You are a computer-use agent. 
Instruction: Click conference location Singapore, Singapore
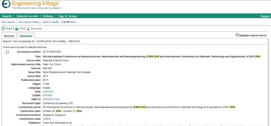pyautogui.click(x=54, y=115)
